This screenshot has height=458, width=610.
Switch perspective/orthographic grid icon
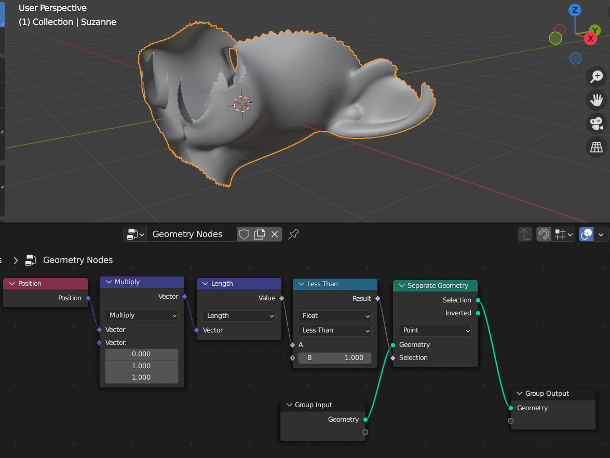tap(597, 147)
